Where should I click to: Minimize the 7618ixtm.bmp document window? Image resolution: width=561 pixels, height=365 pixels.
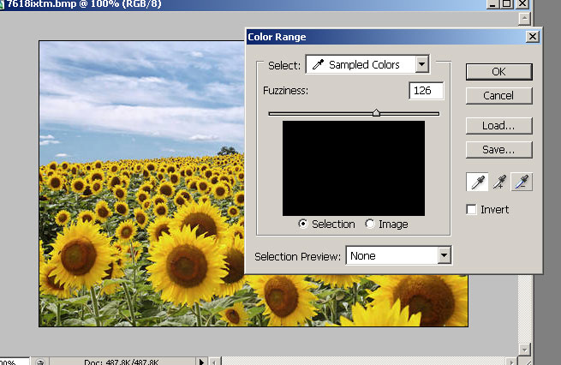[493, 4]
